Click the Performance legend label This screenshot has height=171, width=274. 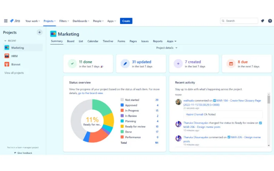133,137
